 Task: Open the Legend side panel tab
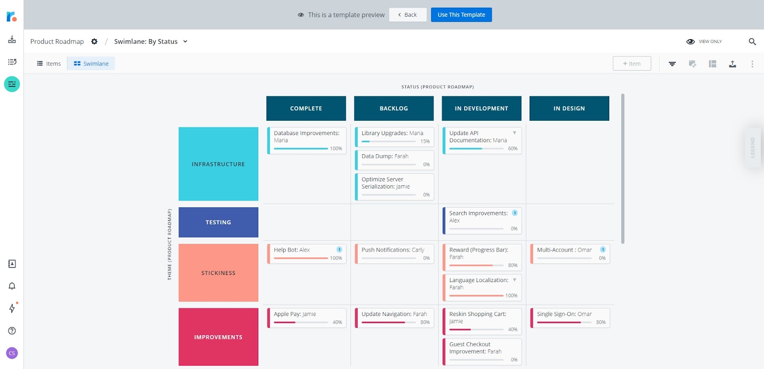[x=753, y=148]
